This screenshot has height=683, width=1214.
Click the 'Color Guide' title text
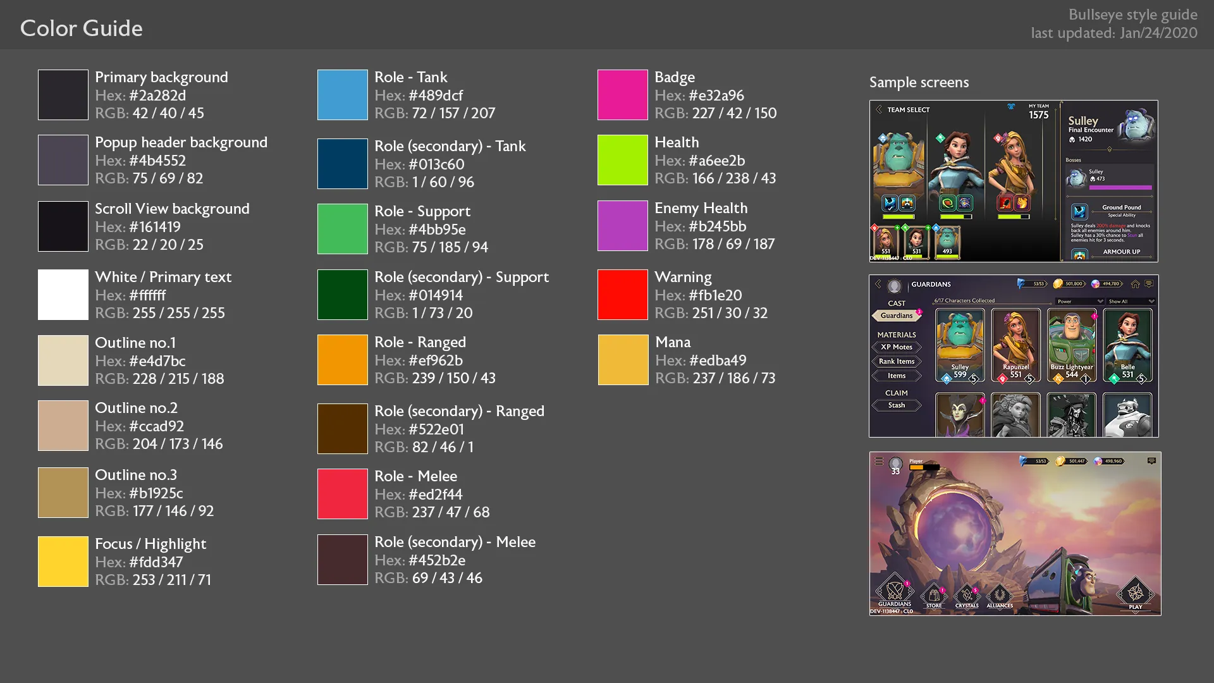tap(82, 28)
